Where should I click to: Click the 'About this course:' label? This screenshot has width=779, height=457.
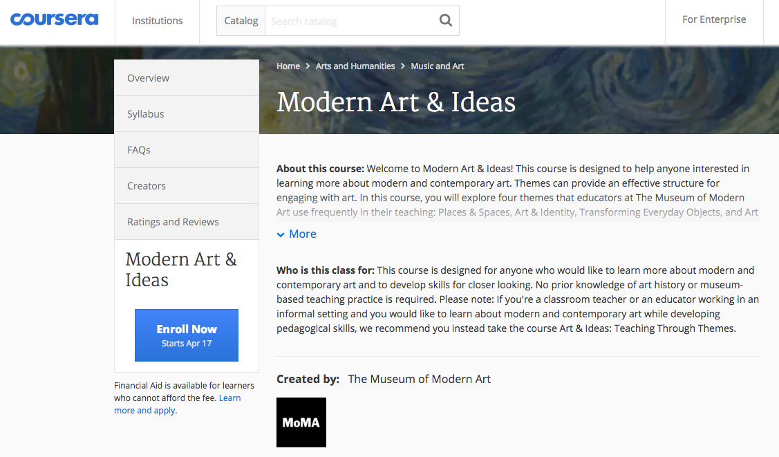[321, 169]
